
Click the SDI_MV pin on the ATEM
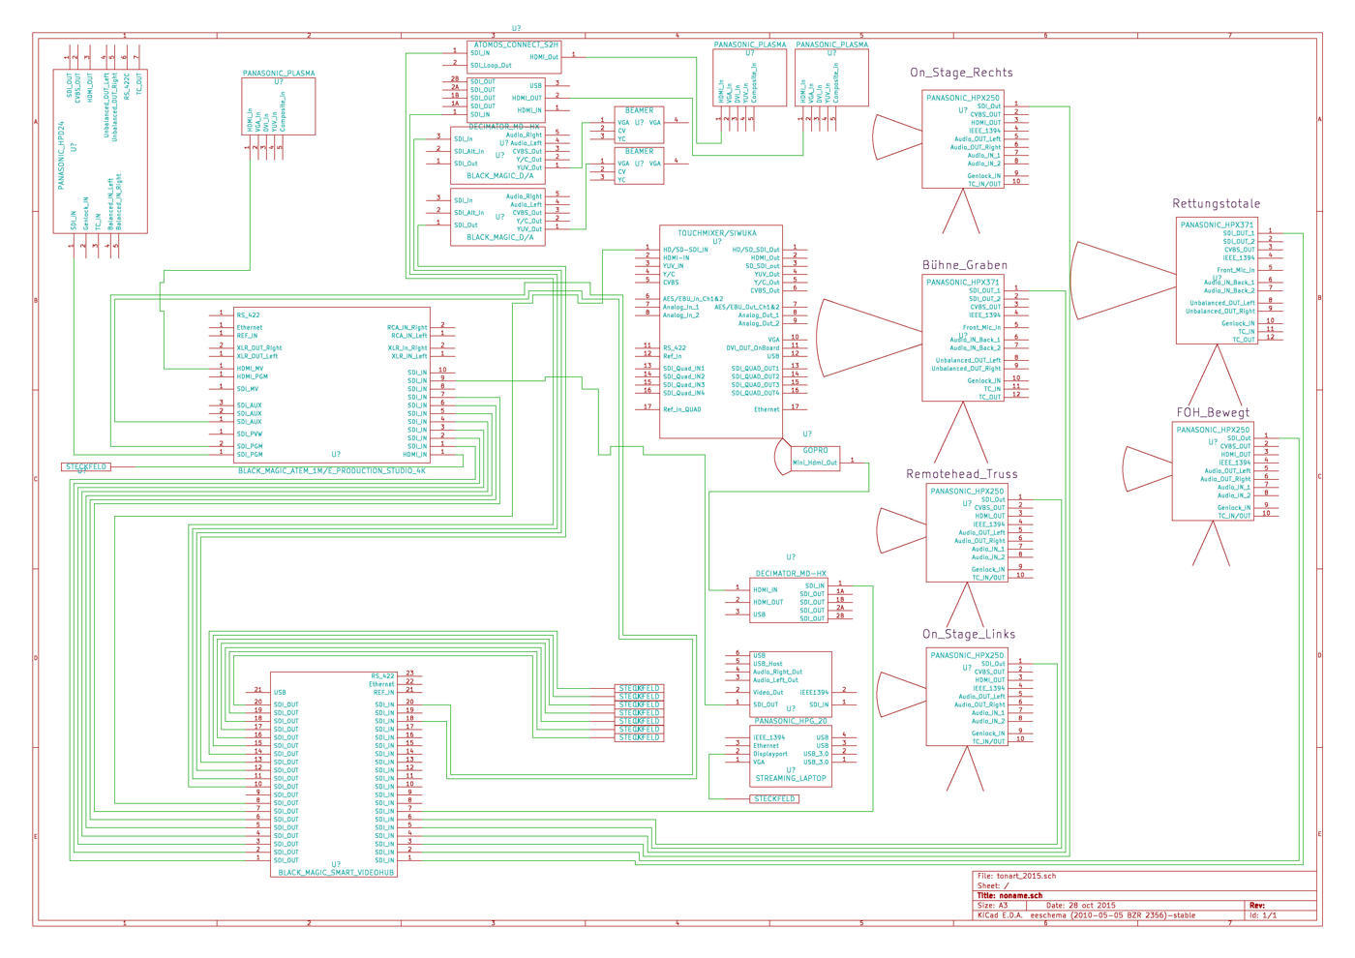pos(248,389)
